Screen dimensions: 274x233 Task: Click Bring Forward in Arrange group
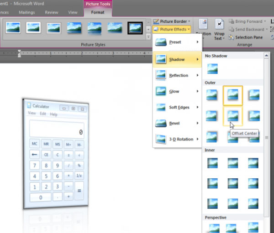coord(246,21)
